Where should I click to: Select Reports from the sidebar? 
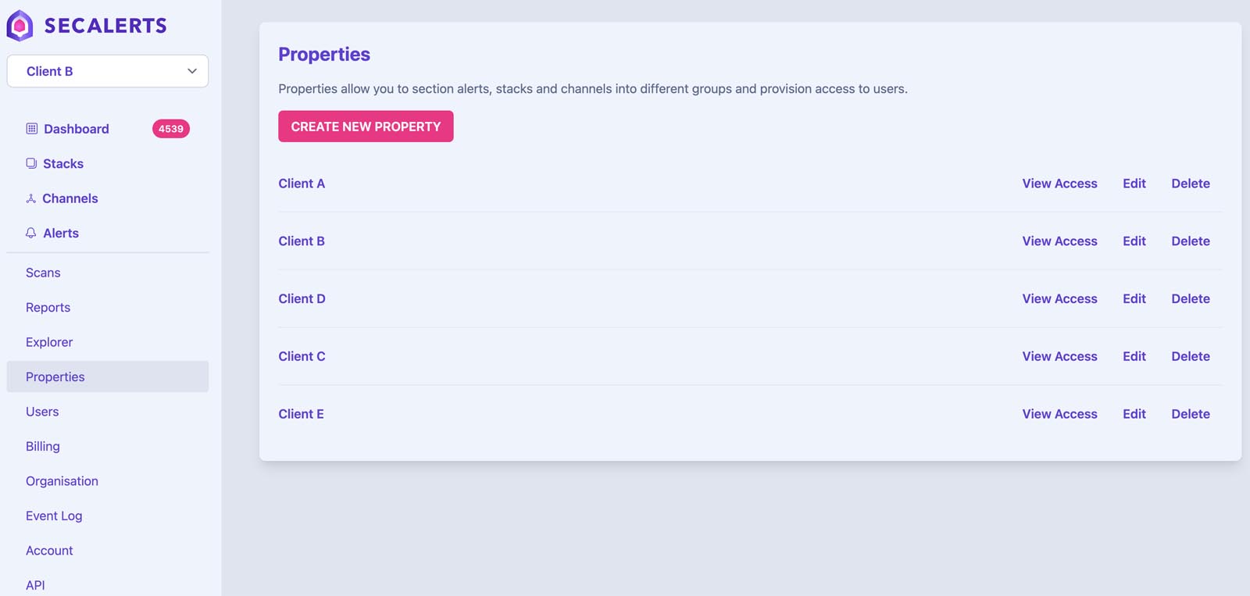click(48, 307)
